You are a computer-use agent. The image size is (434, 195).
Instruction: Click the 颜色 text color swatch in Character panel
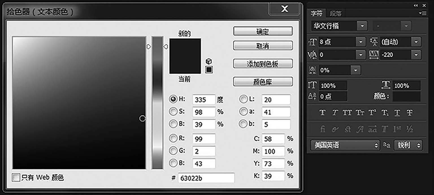(406, 96)
